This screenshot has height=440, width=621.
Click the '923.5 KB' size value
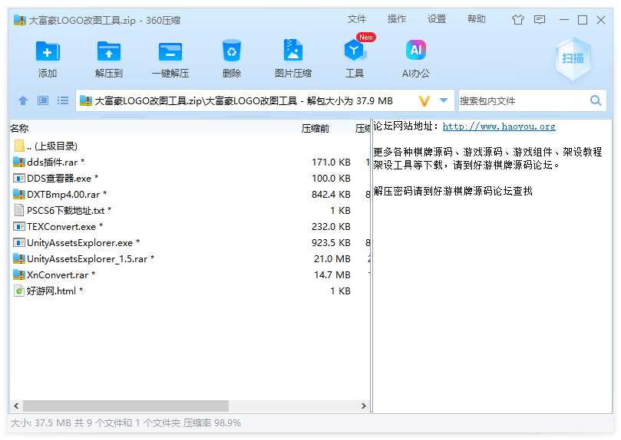pyautogui.click(x=331, y=243)
